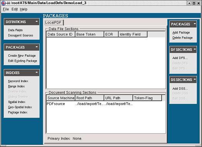Image resolution: width=202 pixels, height=147 pixels.
Task: Collapse the right PACKAGES panel
Action: (x=195, y=24)
